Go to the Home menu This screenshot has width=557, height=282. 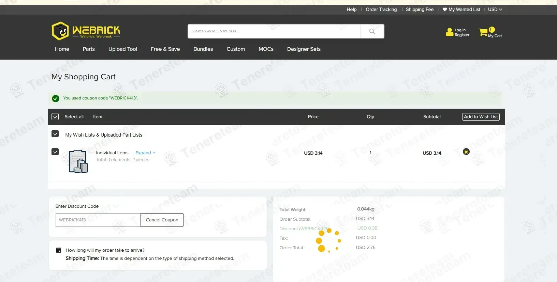pyautogui.click(x=62, y=49)
